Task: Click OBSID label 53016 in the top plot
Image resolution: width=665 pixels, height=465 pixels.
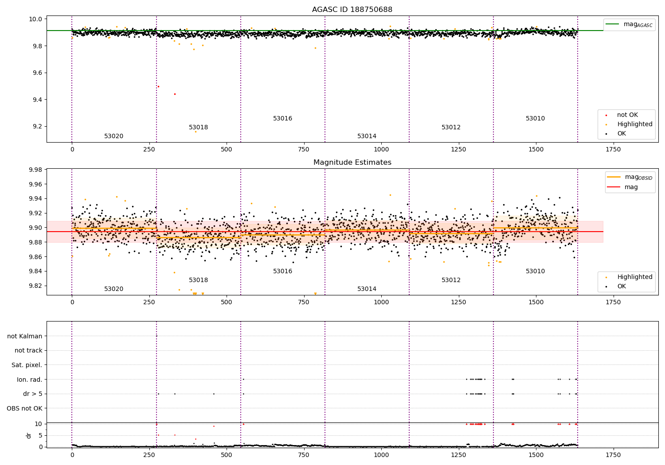Action: [282, 119]
